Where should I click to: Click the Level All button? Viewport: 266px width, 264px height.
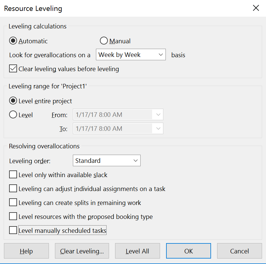click(x=137, y=251)
